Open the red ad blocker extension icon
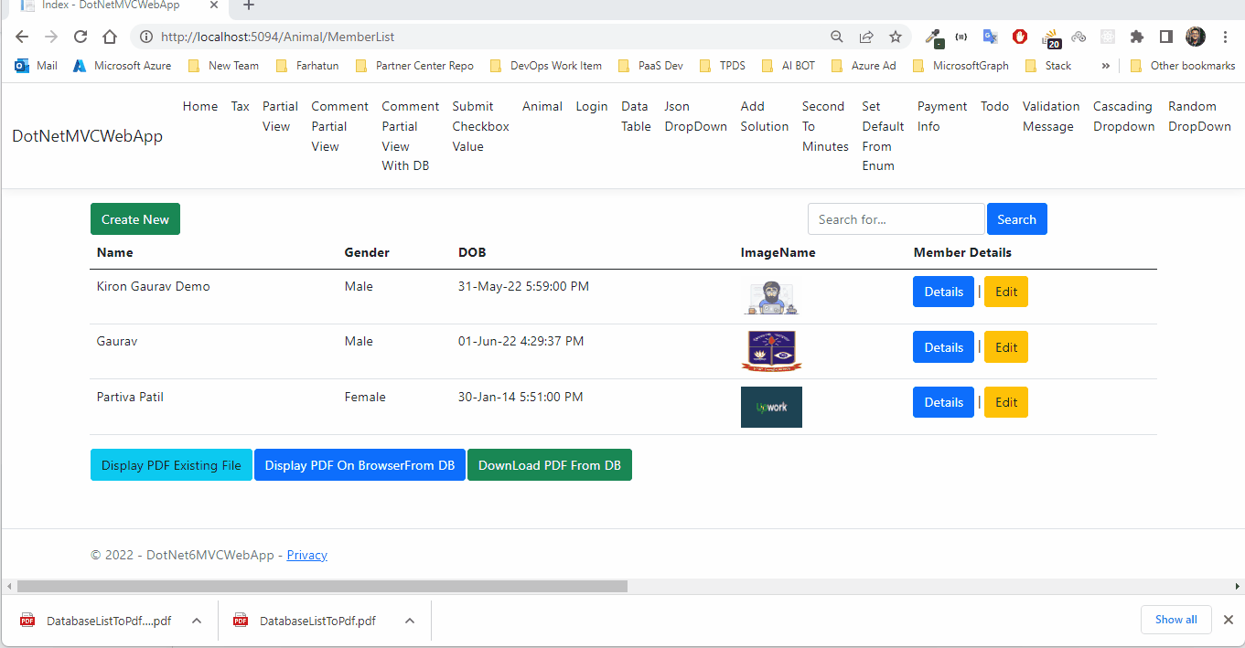1245x648 pixels. pos(1020,37)
